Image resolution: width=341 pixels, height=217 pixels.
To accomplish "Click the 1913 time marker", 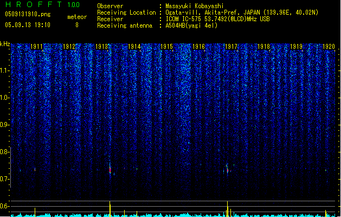I will pyautogui.click(x=101, y=47).
